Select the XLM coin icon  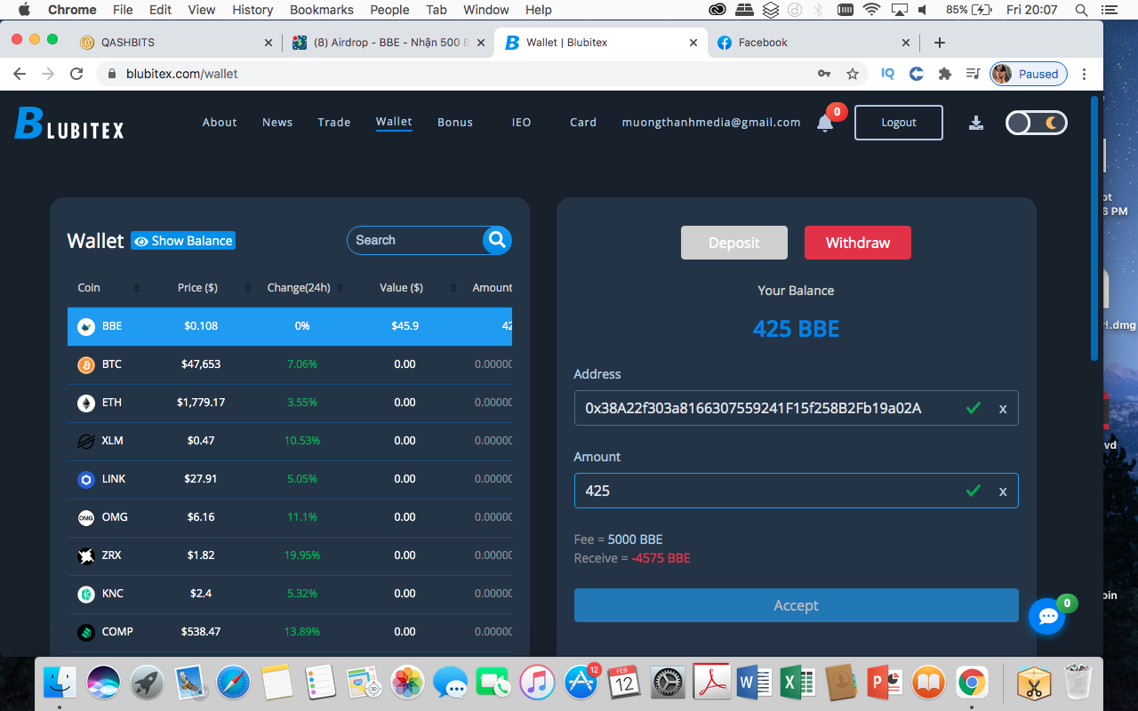86,441
